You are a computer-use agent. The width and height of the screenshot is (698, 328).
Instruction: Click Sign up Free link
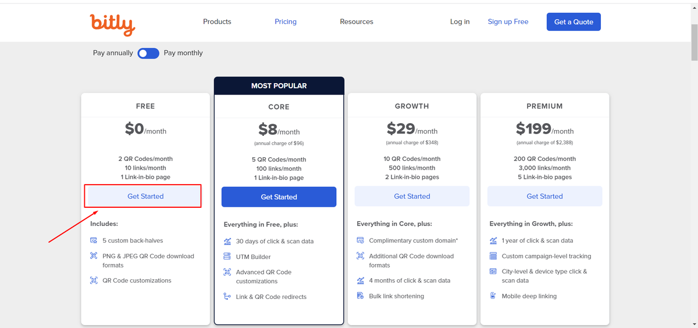click(x=508, y=22)
